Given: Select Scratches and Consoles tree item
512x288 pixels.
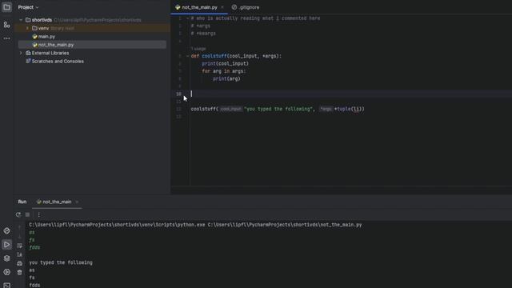Looking at the screenshot, I should click(x=58, y=61).
